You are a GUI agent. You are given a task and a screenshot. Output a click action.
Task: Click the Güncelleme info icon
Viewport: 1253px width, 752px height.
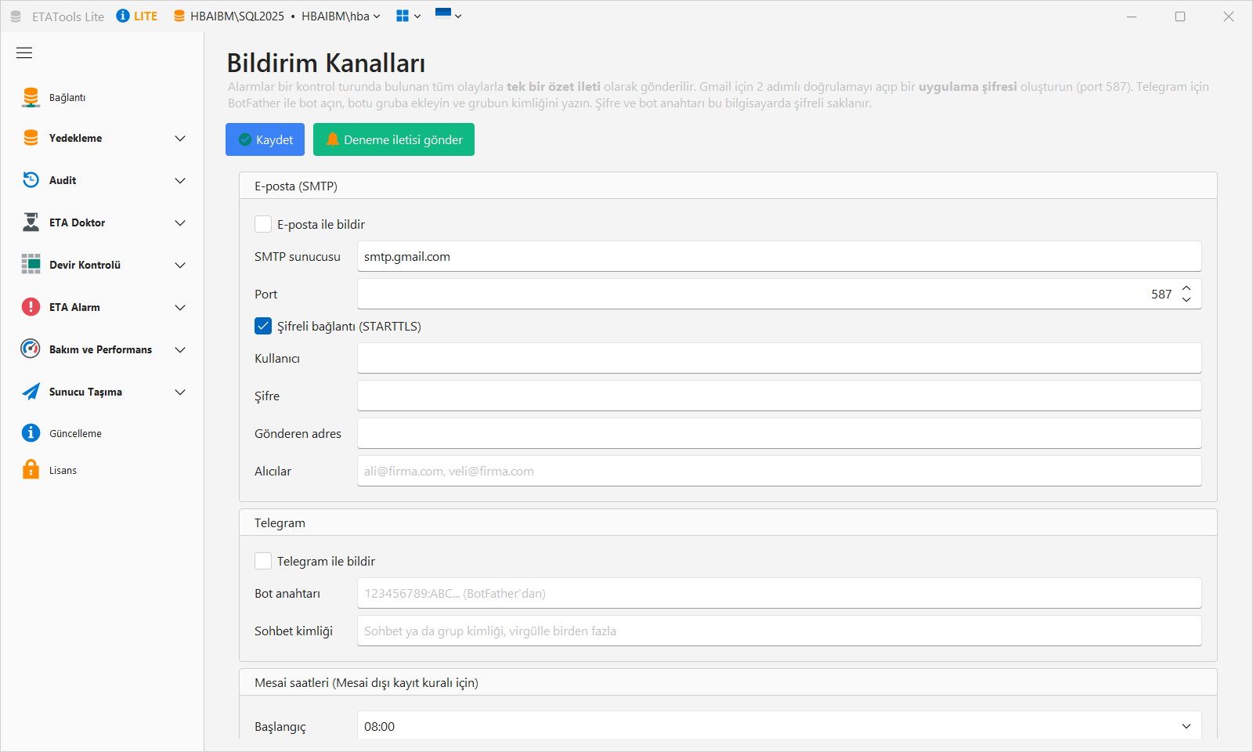(31, 433)
